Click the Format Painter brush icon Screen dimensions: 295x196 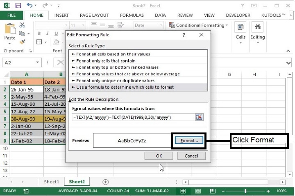click(x=22, y=42)
